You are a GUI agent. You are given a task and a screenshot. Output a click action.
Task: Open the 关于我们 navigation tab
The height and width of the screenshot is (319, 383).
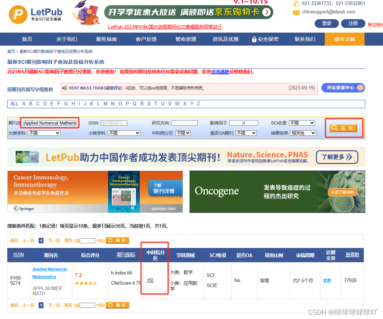click(x=67, y=39)
